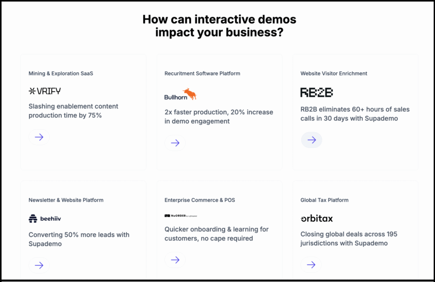435x282 pixels.
Task: Click the arrow button in VRIFY card
Action: (x=39, y=137)
